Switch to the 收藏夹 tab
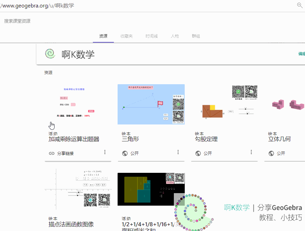 click(x=126, y=36)
